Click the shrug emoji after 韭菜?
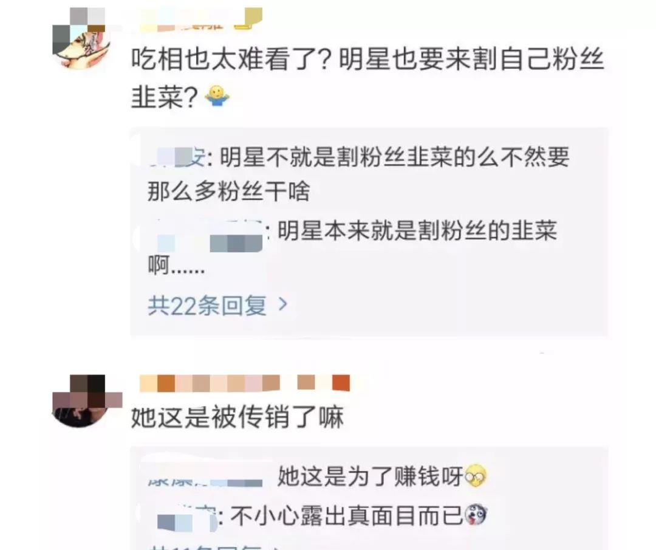The image size is (656, 550). 217,96
